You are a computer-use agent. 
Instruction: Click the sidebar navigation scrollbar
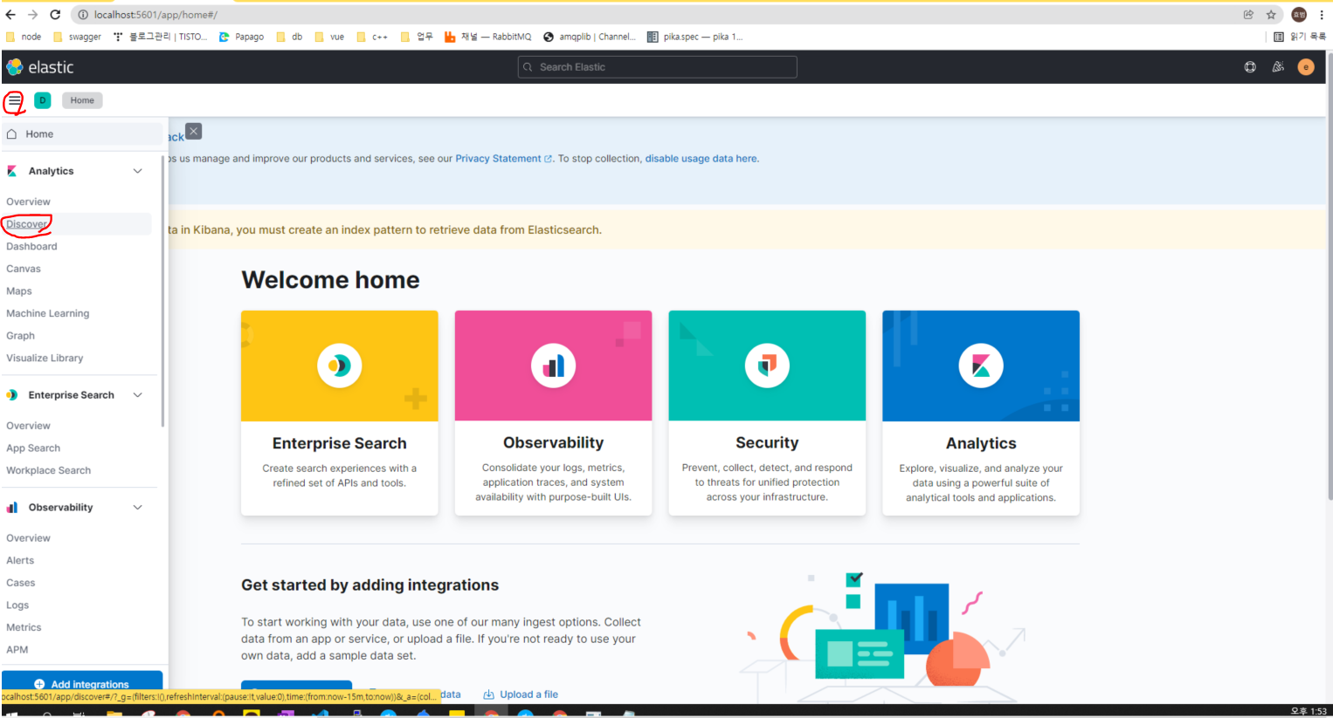pyautogui.click(x=162, y=292)
